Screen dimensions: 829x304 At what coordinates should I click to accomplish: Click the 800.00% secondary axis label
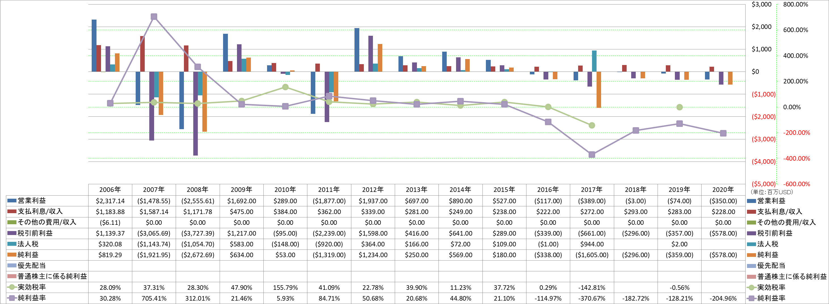(x=796, y=5)
